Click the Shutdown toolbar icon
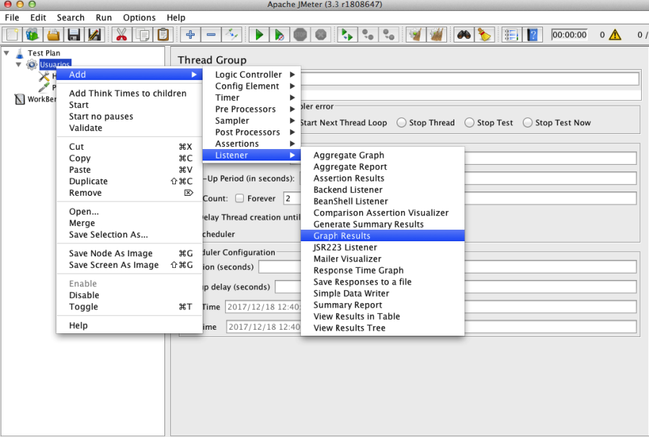Image resolution: width=649 pixels, height=437 pixels. click(x=321, y=35)
